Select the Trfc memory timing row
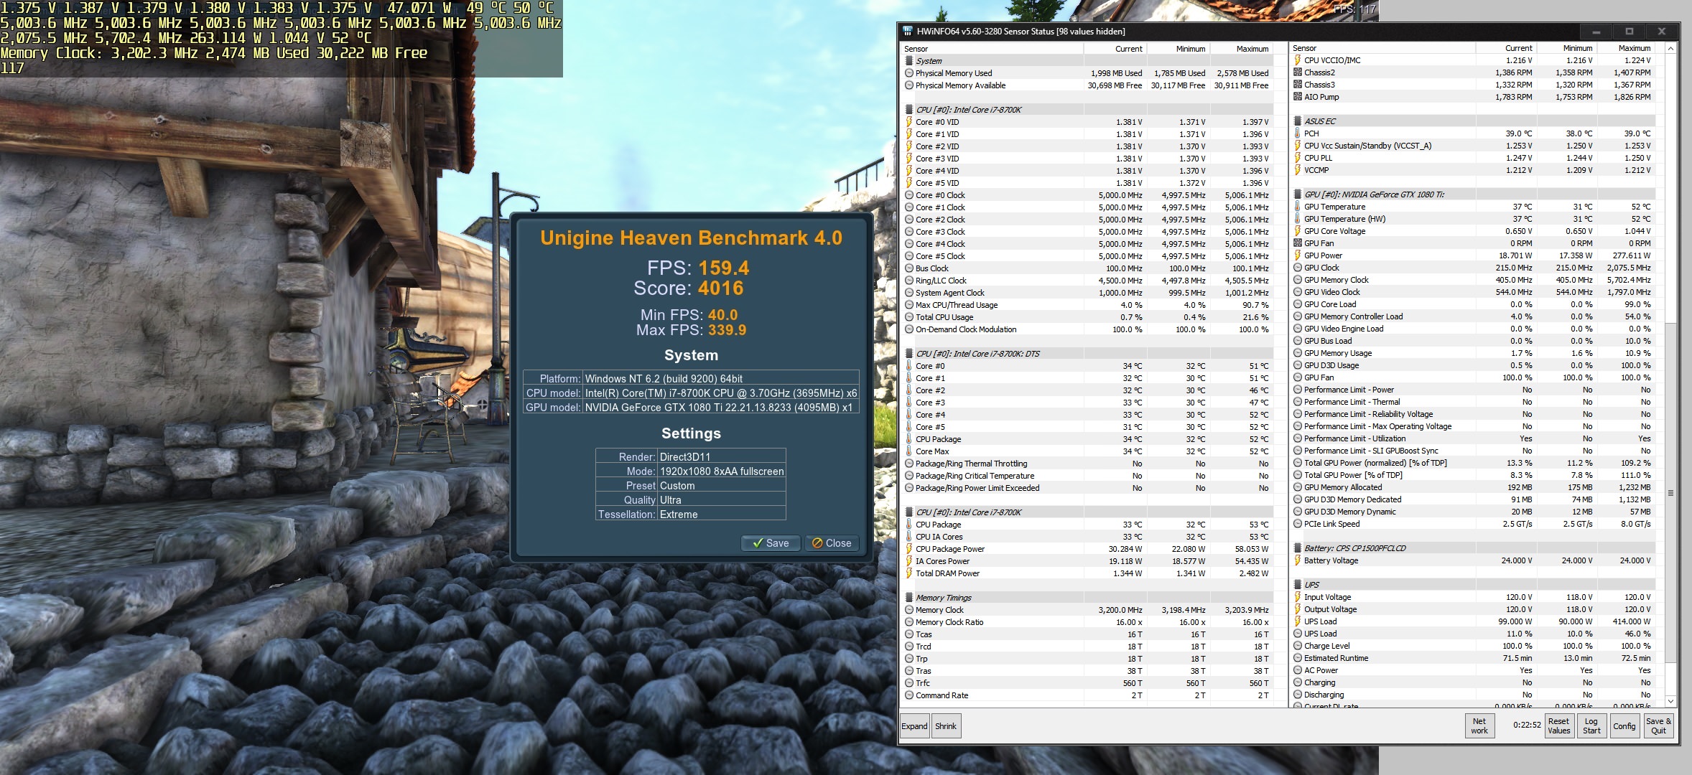 tap(1087, 683)
